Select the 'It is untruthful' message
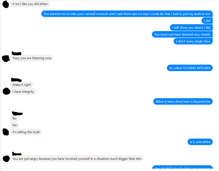The width and height of the screenshot is (219, 171). pyautogui.click(x=200, y=142)
